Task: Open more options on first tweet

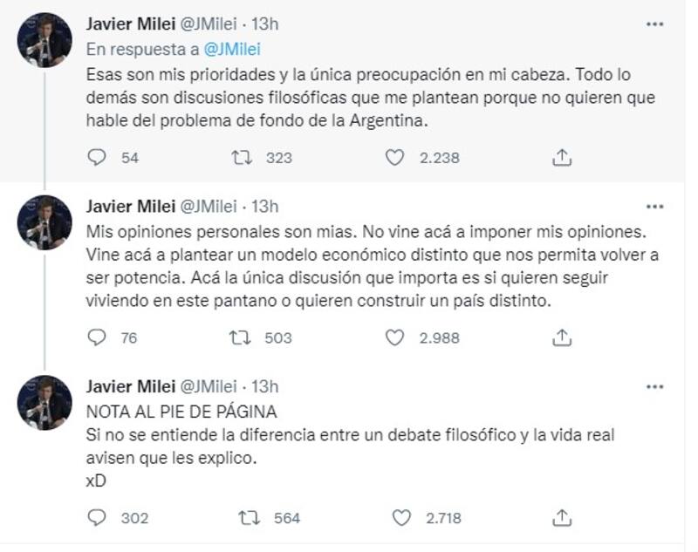Action: pyautogui.click(x=654, y=25)
